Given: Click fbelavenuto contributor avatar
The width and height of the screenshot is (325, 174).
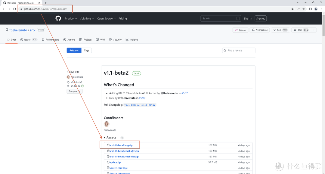Looking at the screenshot, I should [x=107, y=124].
